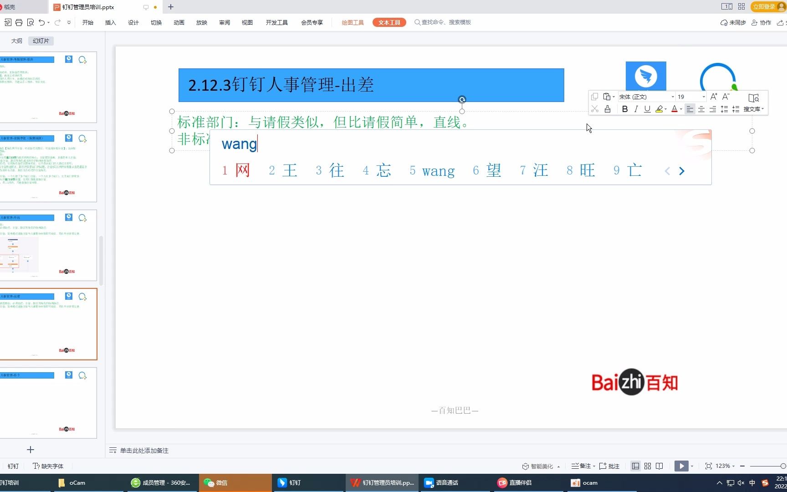Switch to the 插入 ribbon tab

point(110,22)
